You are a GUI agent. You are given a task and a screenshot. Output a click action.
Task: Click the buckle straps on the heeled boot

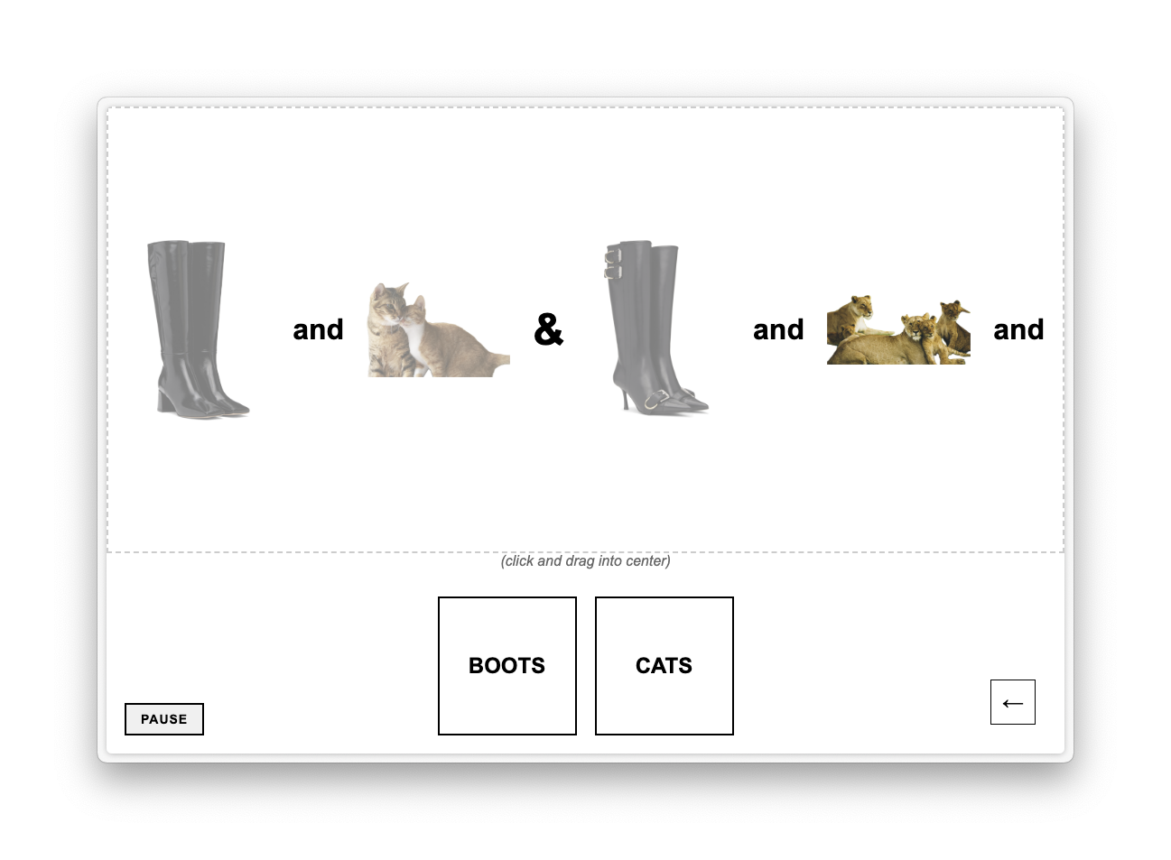[613, 263]
